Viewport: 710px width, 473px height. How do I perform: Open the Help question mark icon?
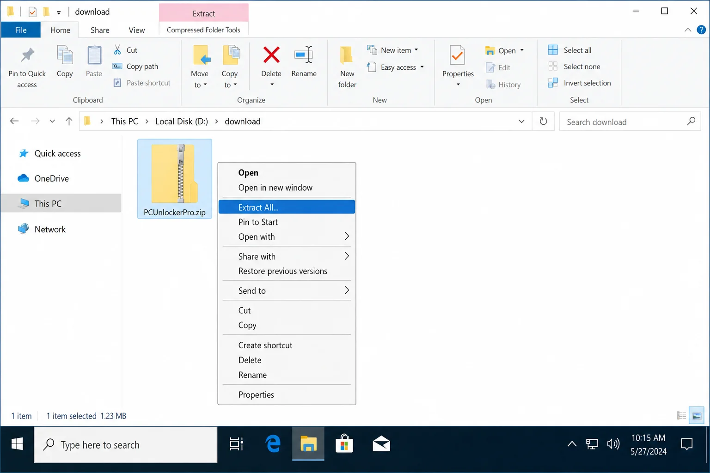[701, 30]
